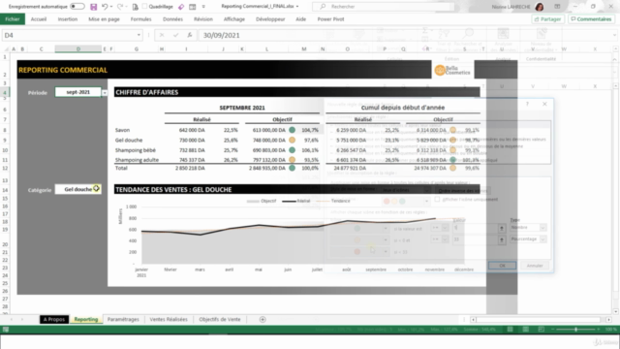This screenshot has width=620, height=349.
Task: Click the Save icon in quick access toolbar
Action: click(x=93, y=7)
